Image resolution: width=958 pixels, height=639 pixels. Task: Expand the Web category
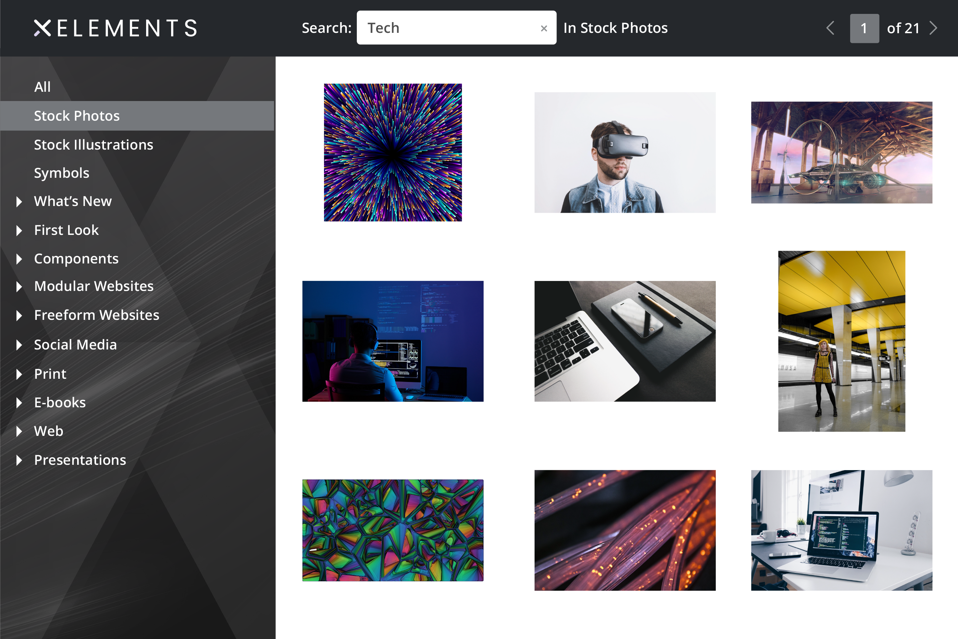pyautogui.click(x=48, y=431)
